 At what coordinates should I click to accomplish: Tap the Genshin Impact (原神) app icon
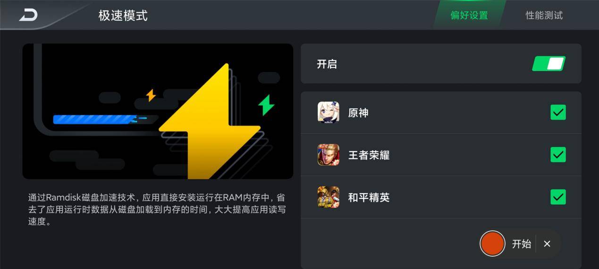328,113
